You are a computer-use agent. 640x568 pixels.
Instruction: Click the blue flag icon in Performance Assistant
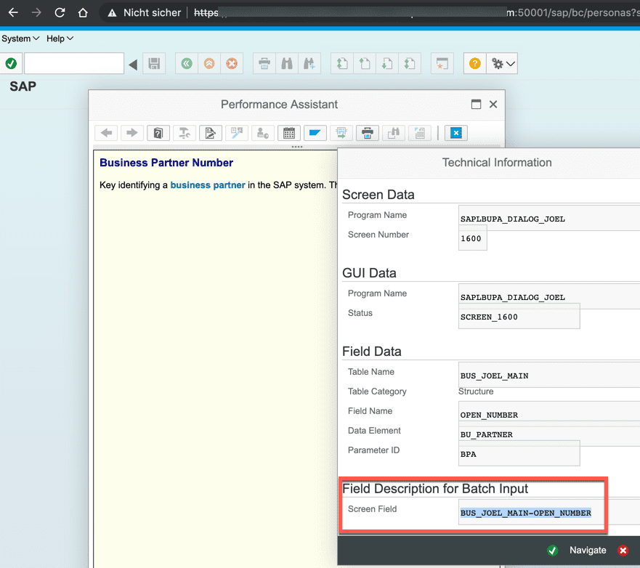pos(315,133)
